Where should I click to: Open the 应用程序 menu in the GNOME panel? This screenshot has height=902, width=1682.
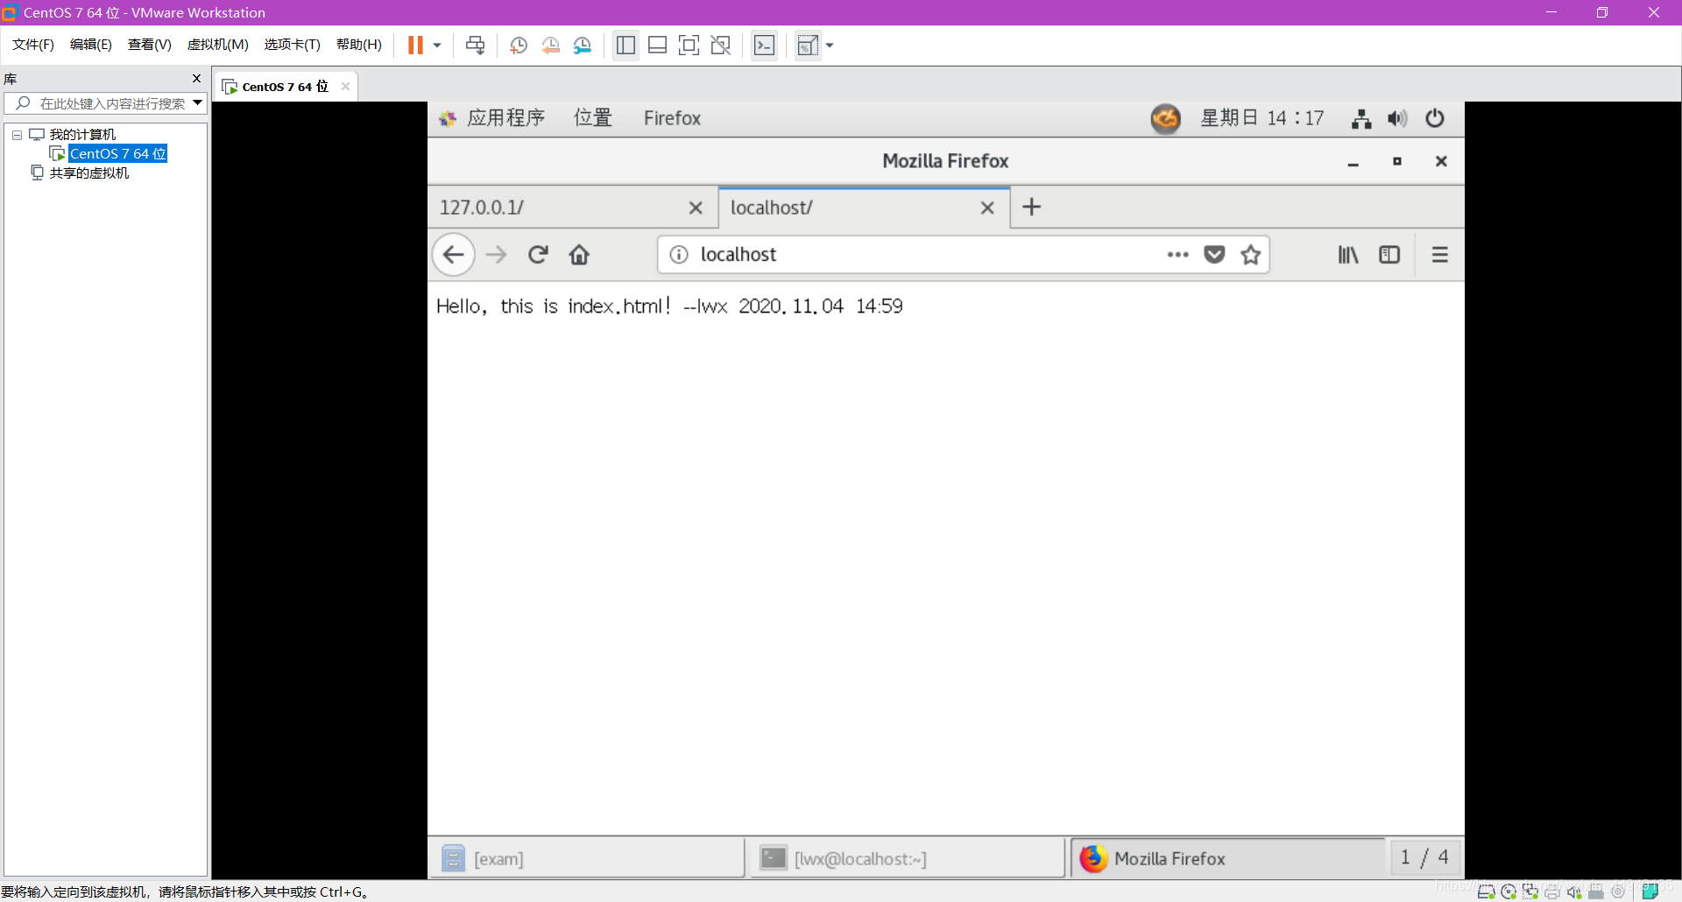(x=505, y=118)
